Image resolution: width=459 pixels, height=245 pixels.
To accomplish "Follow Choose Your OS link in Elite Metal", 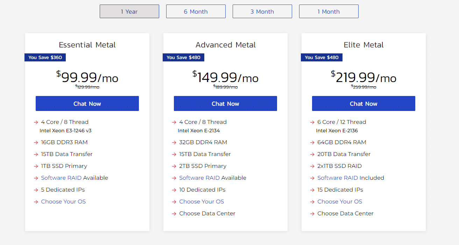I will click(x=340, y=202).
